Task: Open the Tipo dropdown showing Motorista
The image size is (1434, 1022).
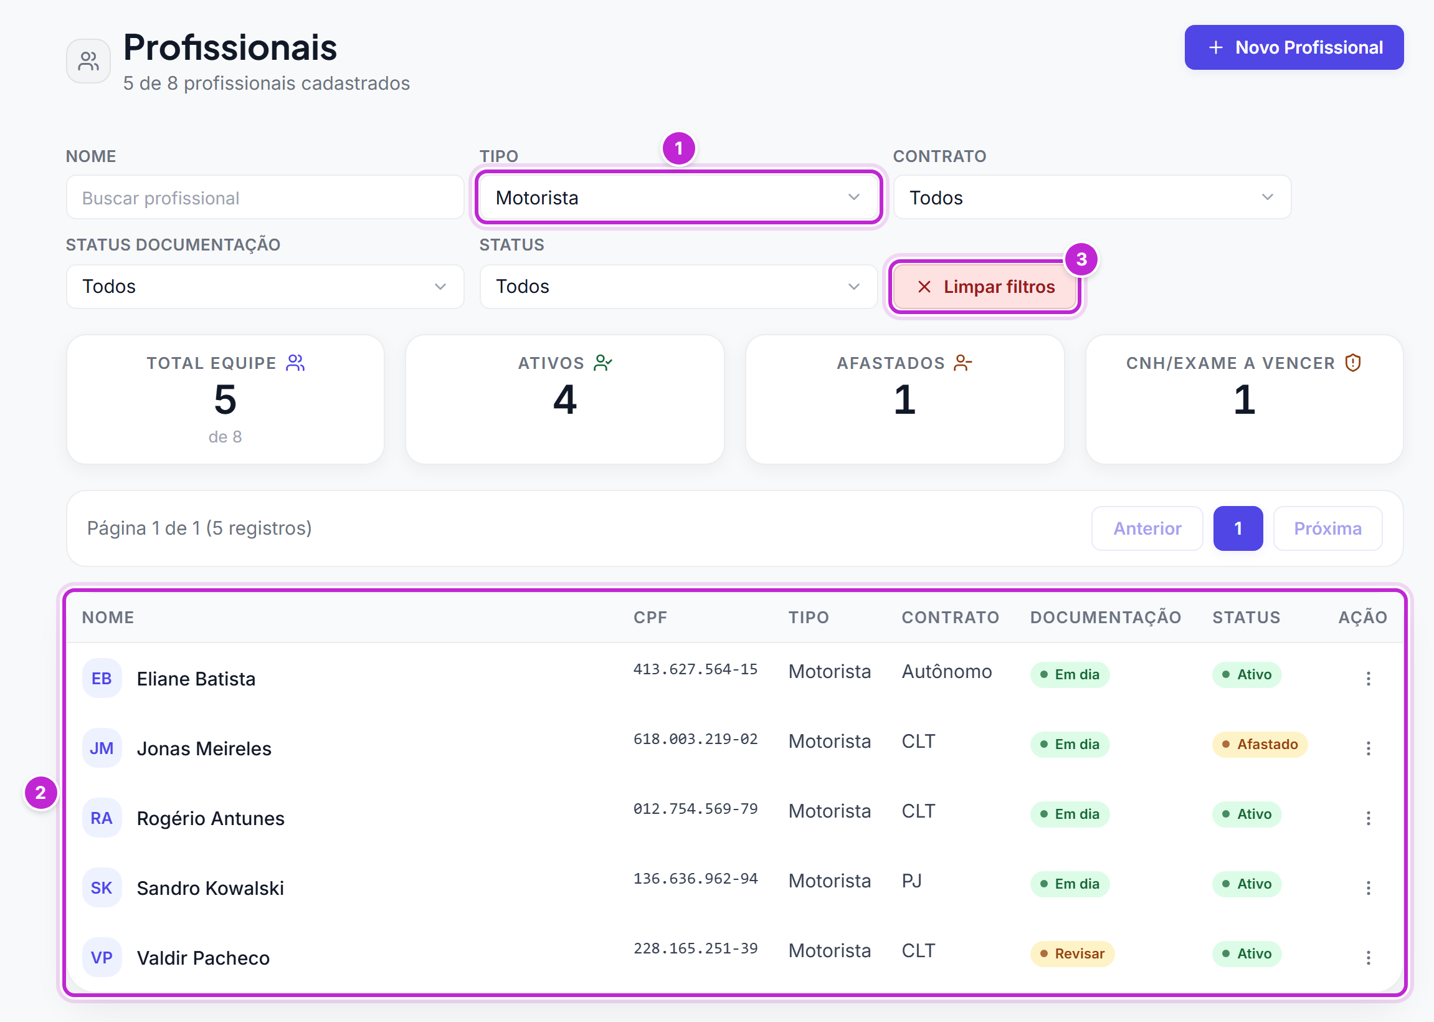Action: point(678,198)
